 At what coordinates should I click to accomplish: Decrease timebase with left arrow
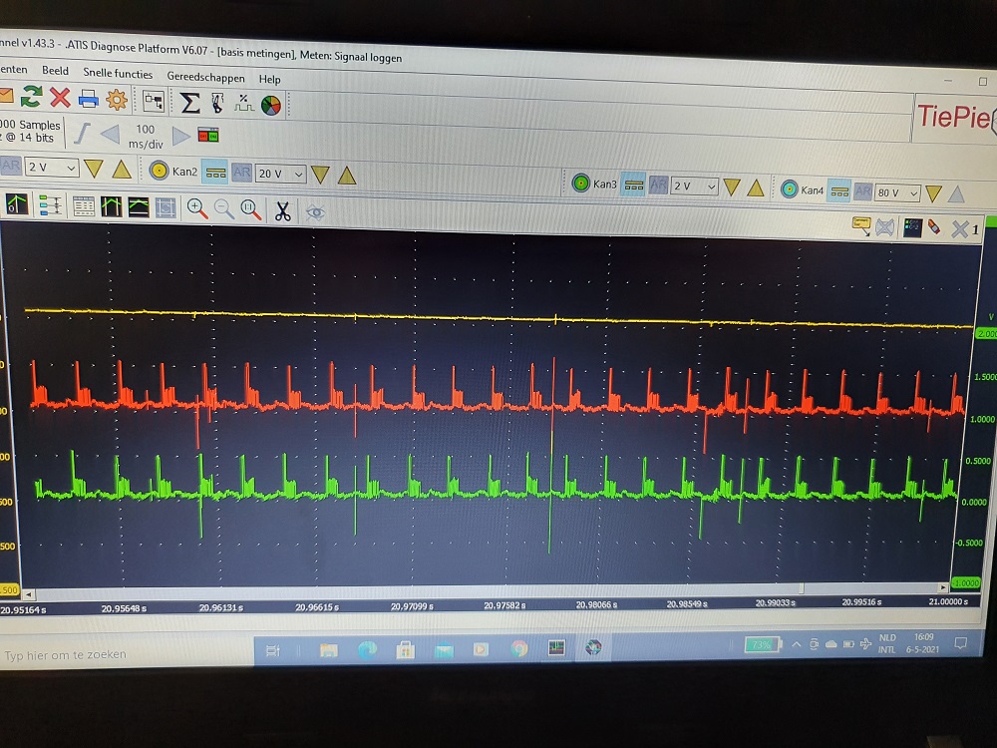click(110, 135)
